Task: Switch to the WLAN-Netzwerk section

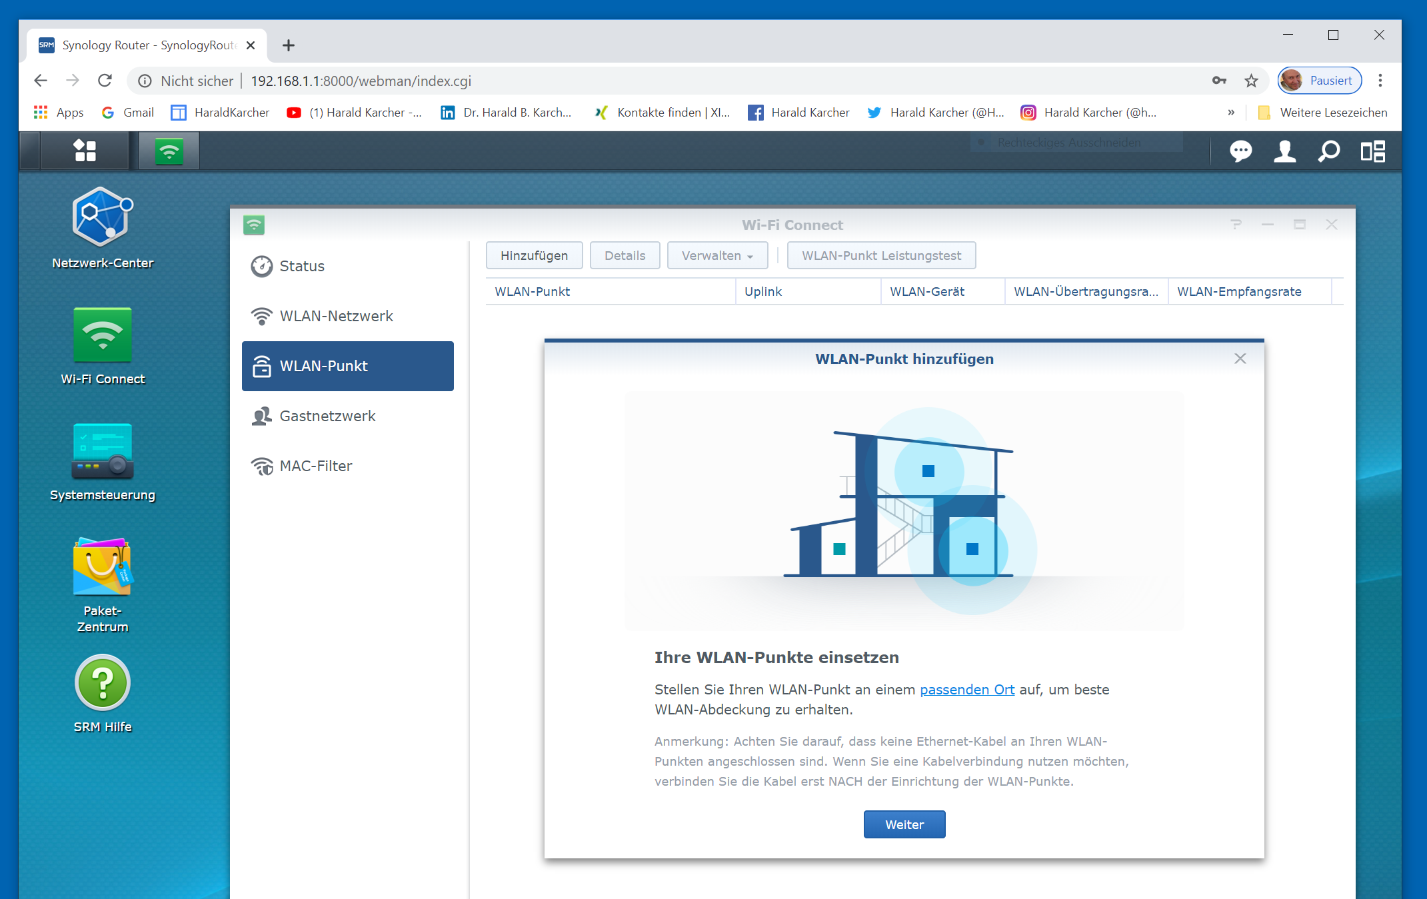Action: 336,316
